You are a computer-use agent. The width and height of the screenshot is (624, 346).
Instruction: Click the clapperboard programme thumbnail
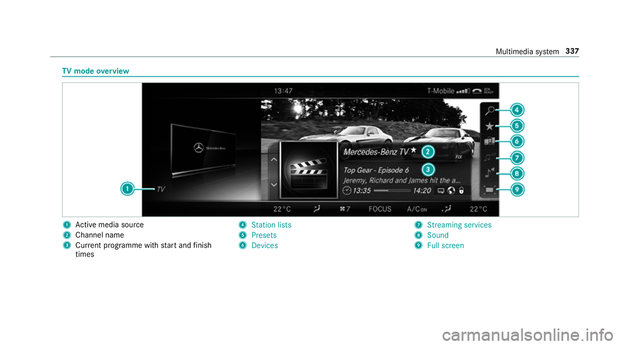tap(308, 170)
